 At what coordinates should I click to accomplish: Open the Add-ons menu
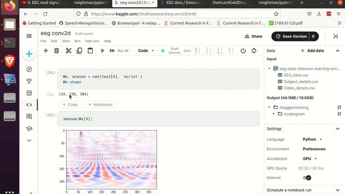tap(92, 41)
